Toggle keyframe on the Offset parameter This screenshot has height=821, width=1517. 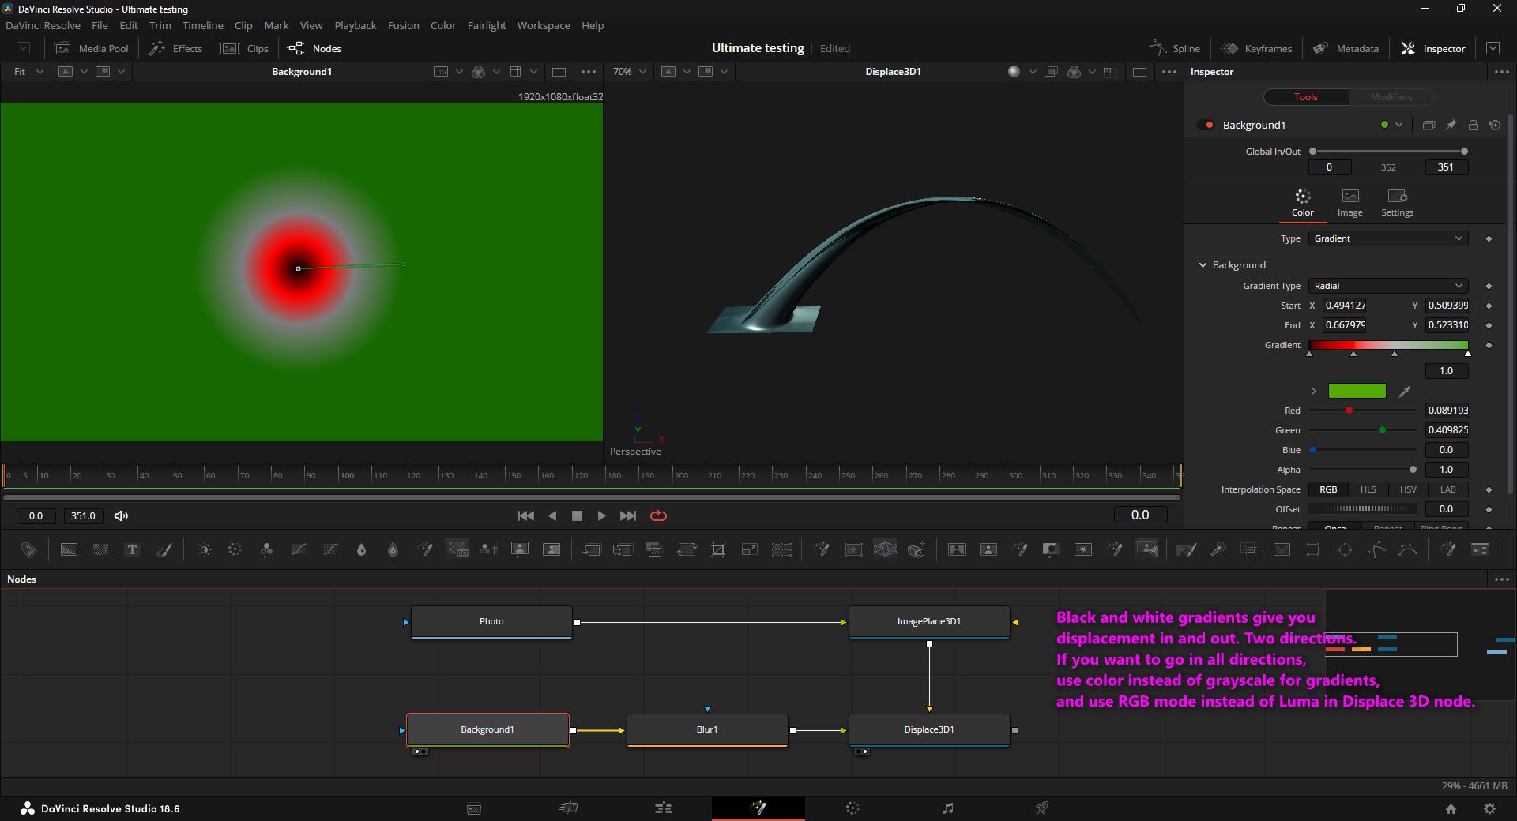coord(1489,509)
